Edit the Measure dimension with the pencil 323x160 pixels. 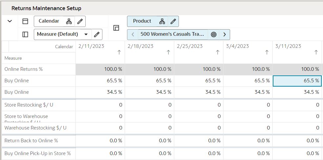pyautogui.click(x=97, y=34)
